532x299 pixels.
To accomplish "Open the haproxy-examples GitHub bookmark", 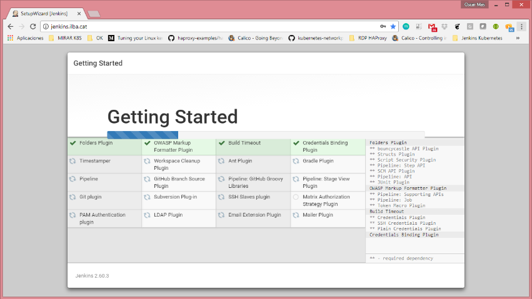I will pos(196,38).
